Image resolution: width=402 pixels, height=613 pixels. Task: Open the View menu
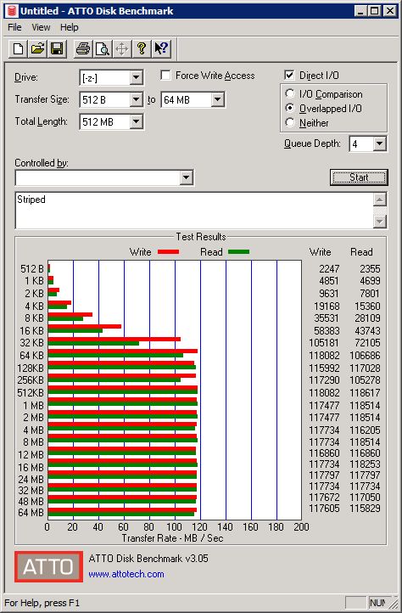click(41, 27)
